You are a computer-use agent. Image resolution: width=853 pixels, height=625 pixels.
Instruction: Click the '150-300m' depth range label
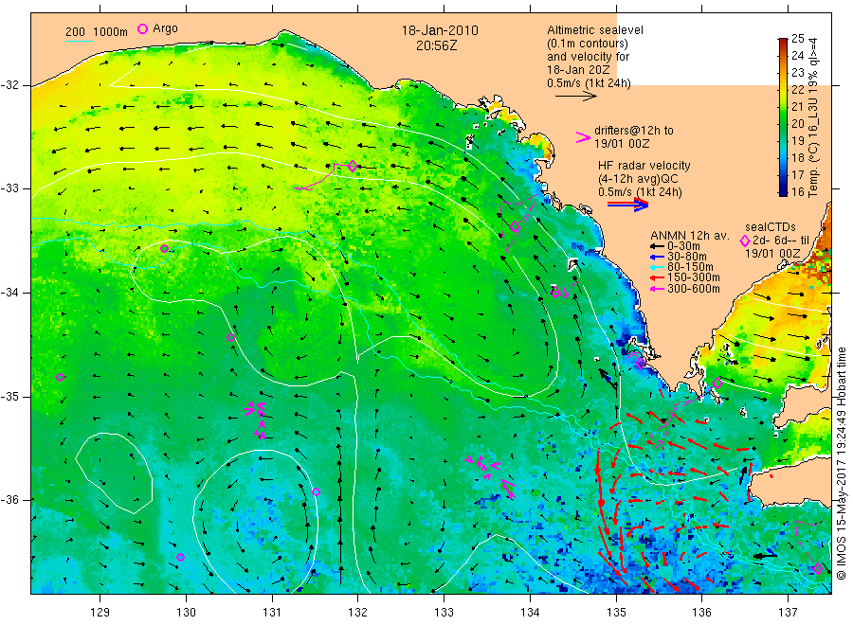click(x=694, y=277)
